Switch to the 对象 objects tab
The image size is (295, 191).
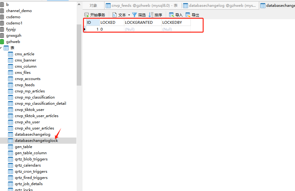tap(93, 6)
